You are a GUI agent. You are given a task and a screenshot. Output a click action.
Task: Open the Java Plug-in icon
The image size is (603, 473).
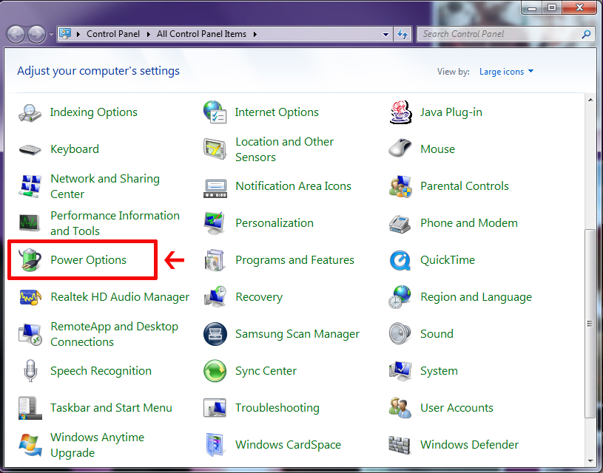400,112
